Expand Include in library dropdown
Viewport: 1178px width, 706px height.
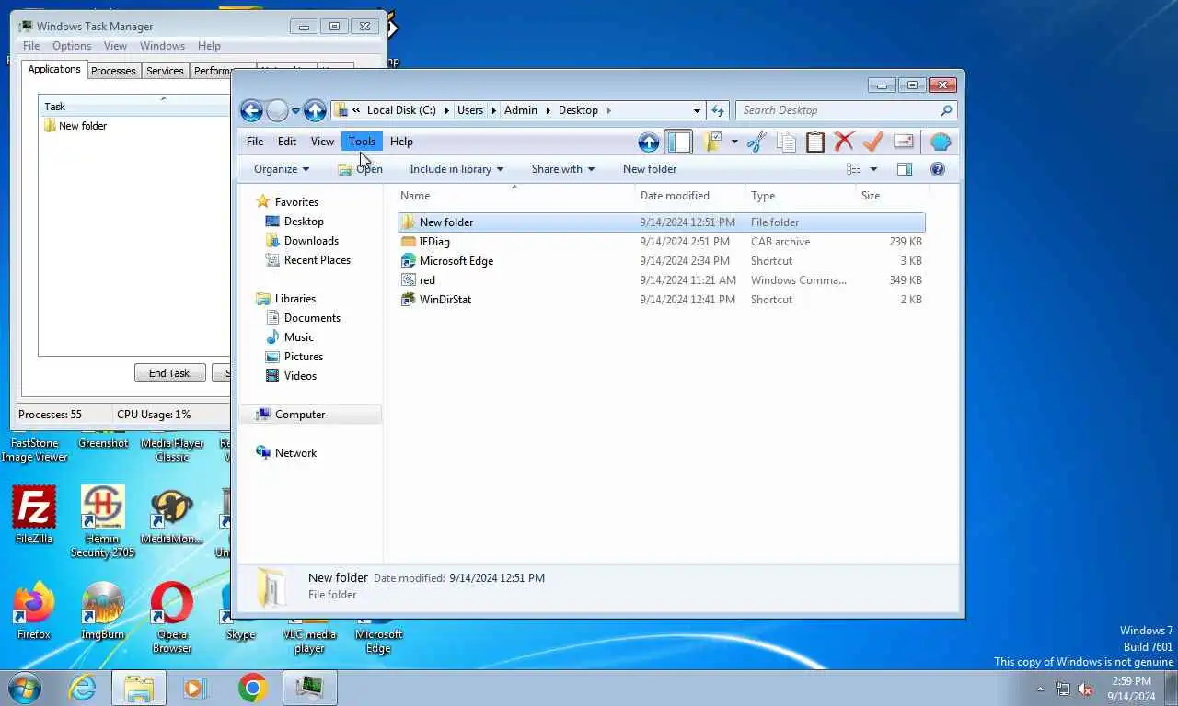pyautogui.click(x=456, y=169)
